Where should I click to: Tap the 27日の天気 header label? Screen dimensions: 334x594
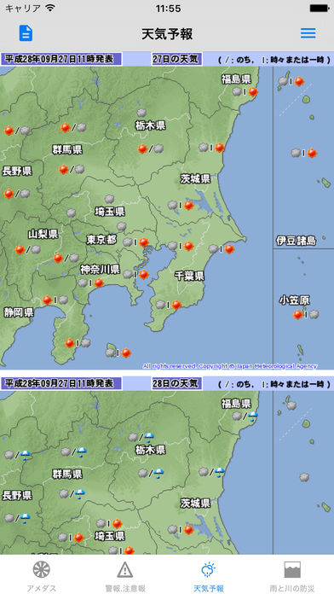176,59
